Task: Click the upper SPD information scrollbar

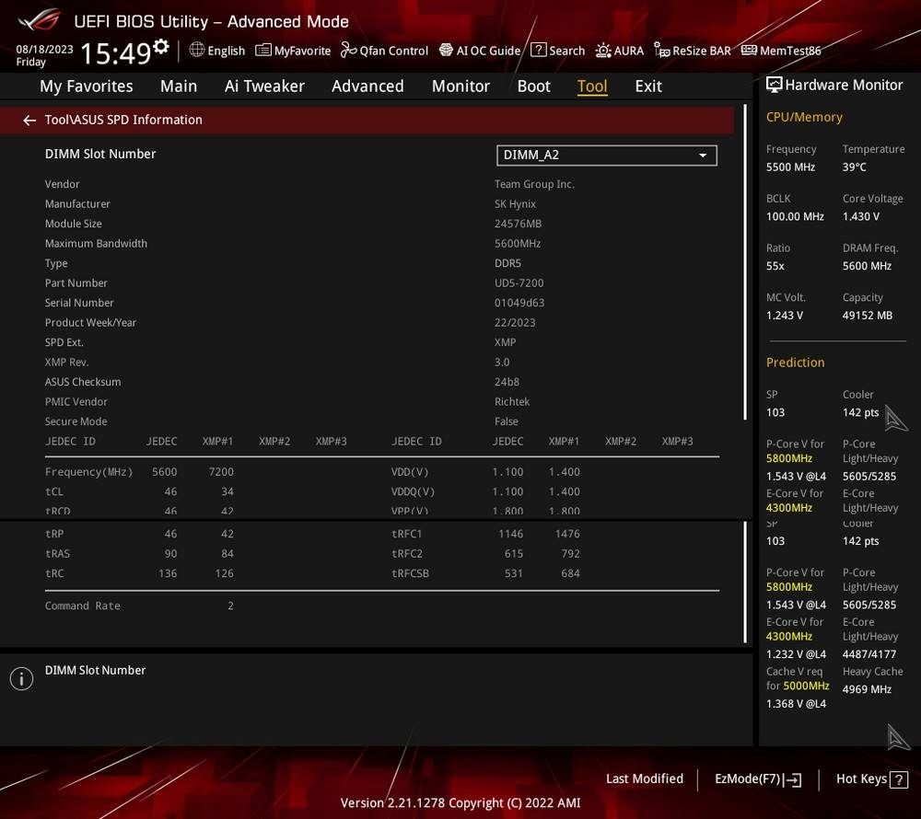Action: tap(745, 261)
